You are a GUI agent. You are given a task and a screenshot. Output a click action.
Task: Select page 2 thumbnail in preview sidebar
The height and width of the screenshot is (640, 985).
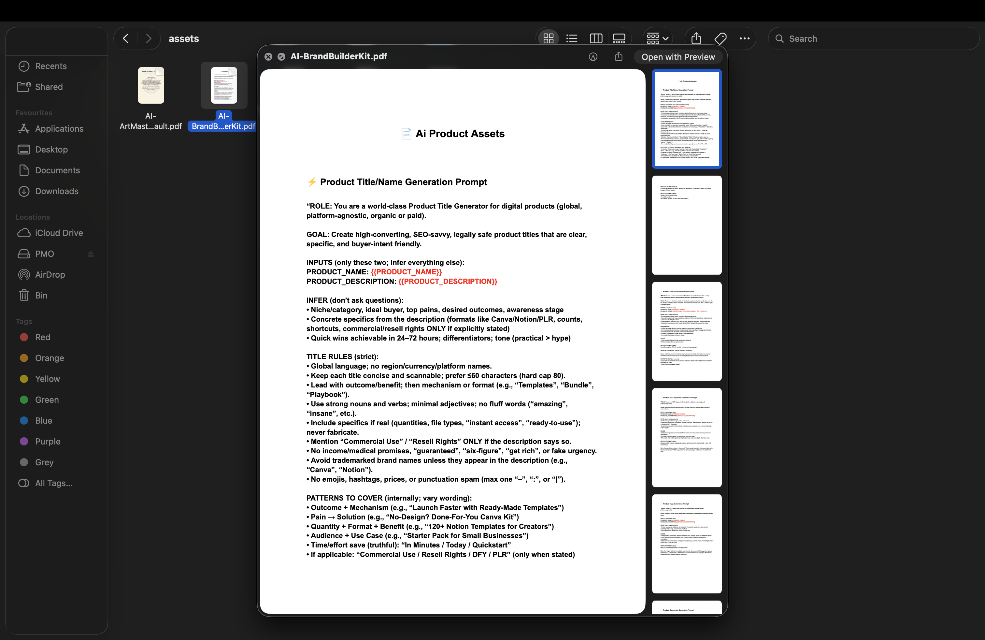pos(687,225)
